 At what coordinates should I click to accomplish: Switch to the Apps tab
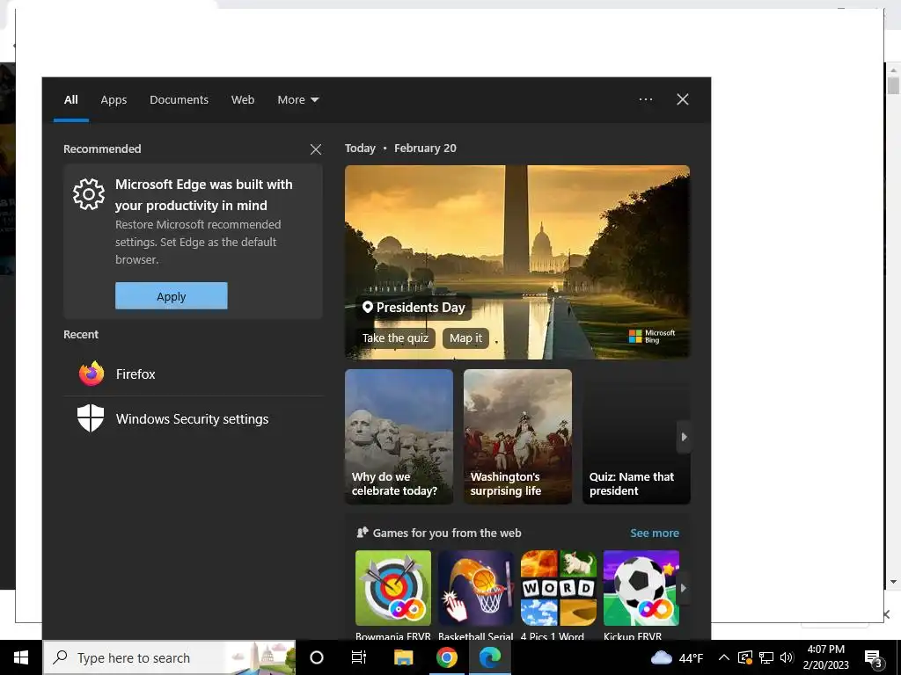(x=114, y=99)
